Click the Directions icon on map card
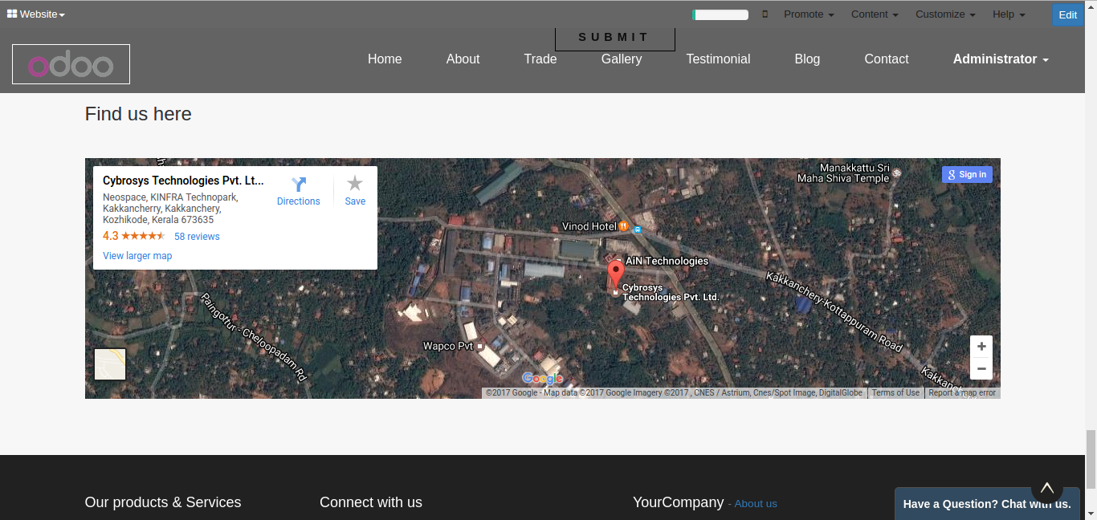The image size is (1097, 520). click(x=299, y=185)
